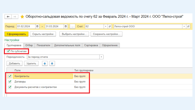The height and width of the screenshot is (110, 195).
Task: Click the Сформировать button
Action: 16,34
